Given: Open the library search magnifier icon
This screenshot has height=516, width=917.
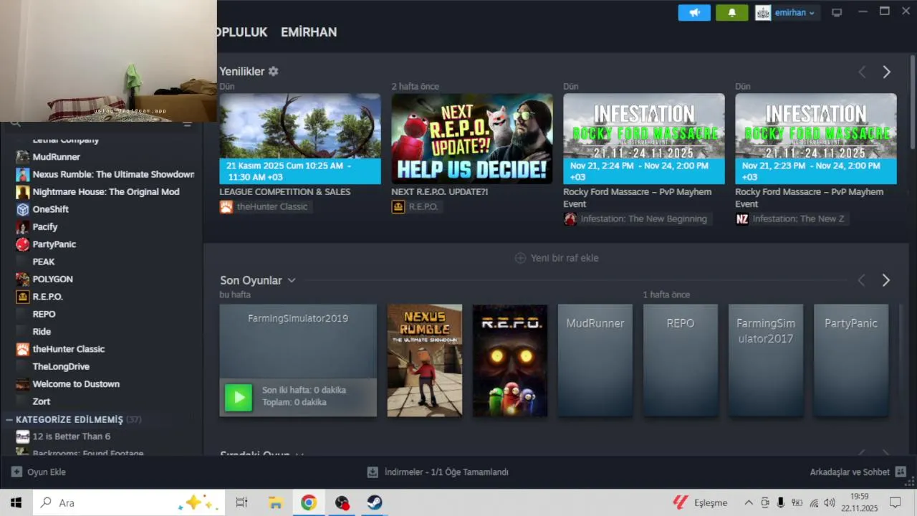Looking at the screenshot, I should click(15, 124).
